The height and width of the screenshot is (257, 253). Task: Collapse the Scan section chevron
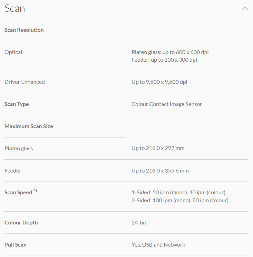pos(245,8)
